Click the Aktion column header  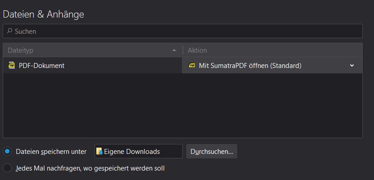[x=270, y=50]
